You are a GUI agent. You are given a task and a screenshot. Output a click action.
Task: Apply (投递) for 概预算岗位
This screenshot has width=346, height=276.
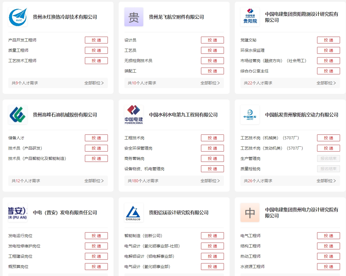tap(96, 267)
